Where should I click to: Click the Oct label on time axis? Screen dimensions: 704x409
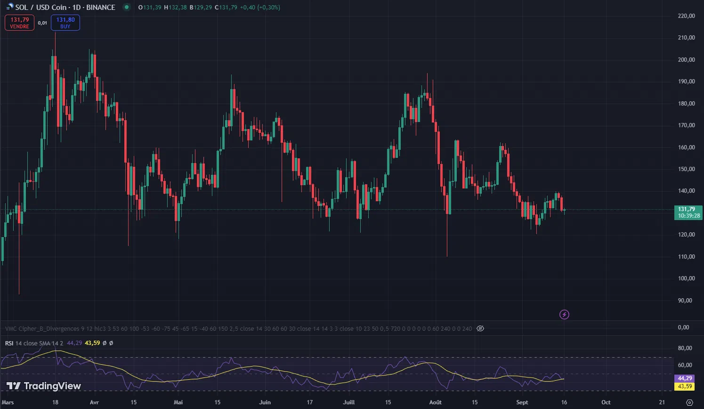pos(606,402)
